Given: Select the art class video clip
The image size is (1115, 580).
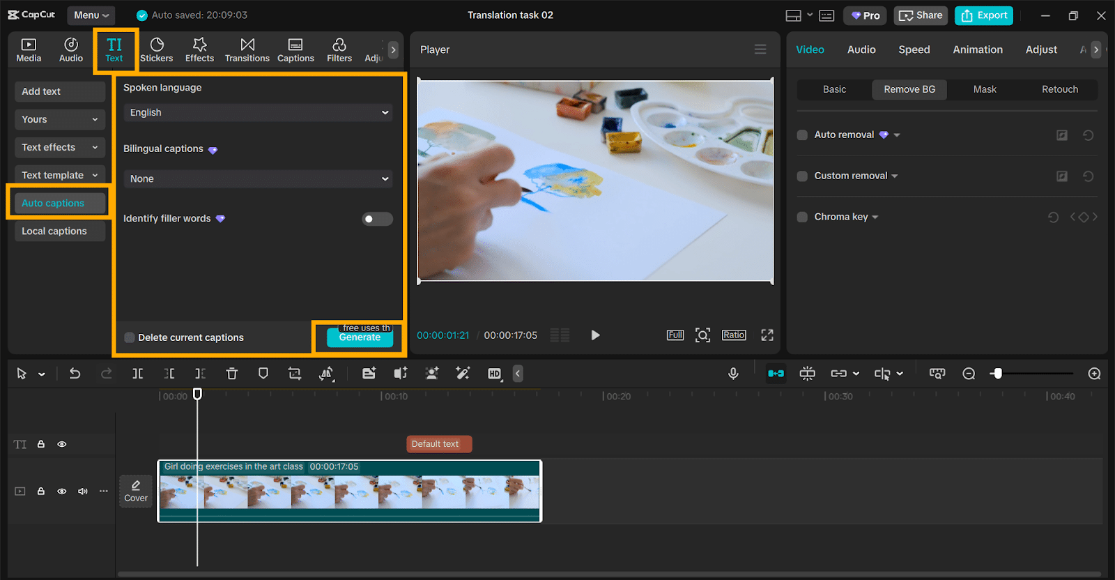Looking at the screenshot, I should [x=350, y=491].
